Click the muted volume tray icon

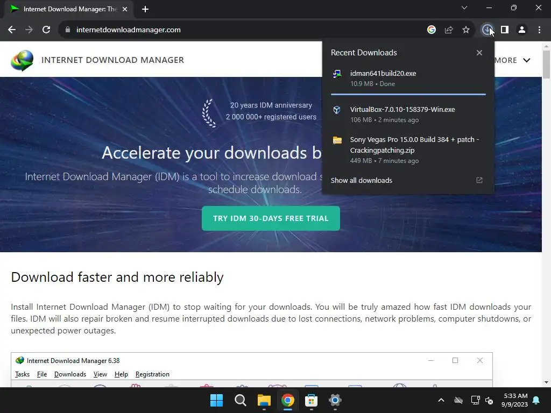489,400
